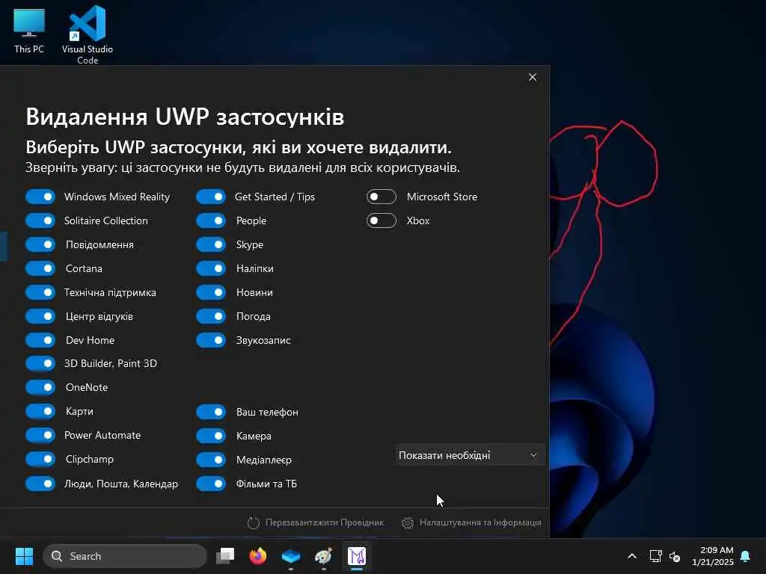
Task: Toggle the Clipchamp switch
Action: (x=40, y=459)
